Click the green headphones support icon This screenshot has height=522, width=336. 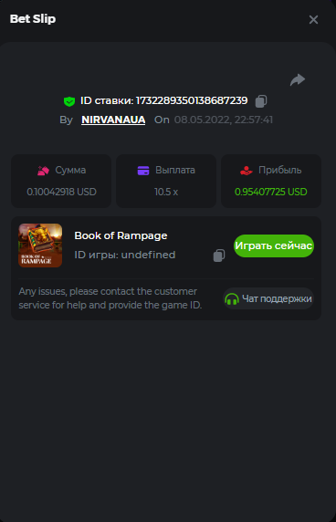click(232, 299)
